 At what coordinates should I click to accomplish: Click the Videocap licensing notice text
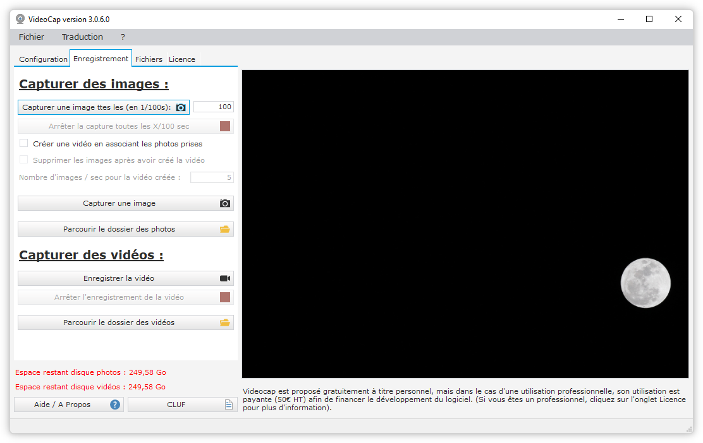click(465, 399)
